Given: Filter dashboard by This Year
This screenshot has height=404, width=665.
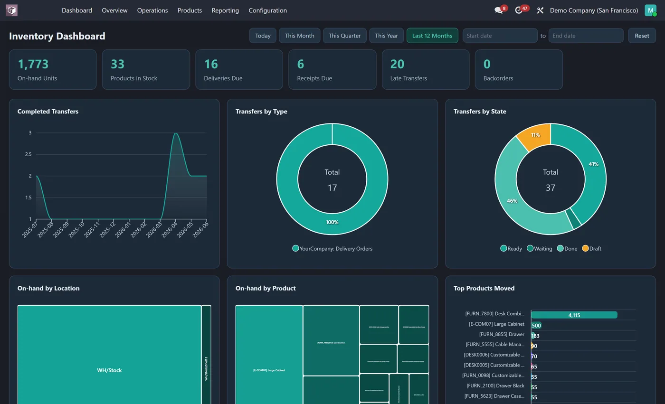Looking at the screenshot, I should click(x=386, y=36).
